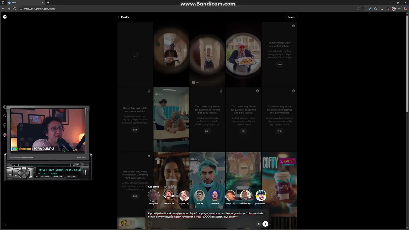This screenshot has width=409, height=230.
Task: Click the browser refresh icon
Action: click(x=15, y=9)
